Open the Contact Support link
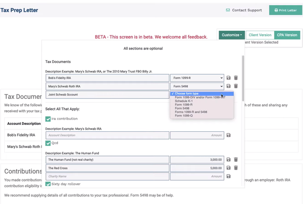Image resolution: width=303 pixels, height=204 pixels. point(243,10)
